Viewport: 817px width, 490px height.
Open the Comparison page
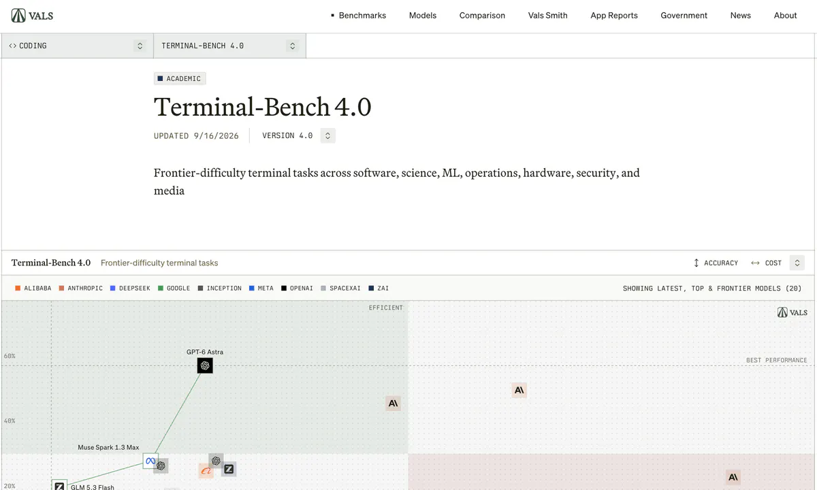point(482,15)
